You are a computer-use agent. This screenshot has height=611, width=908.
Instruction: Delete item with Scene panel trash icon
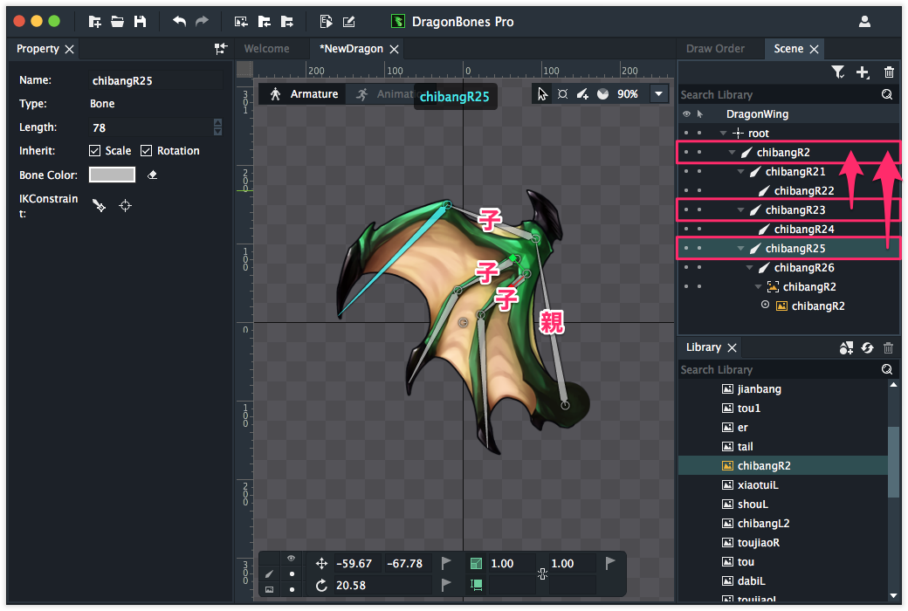point(889,72)
